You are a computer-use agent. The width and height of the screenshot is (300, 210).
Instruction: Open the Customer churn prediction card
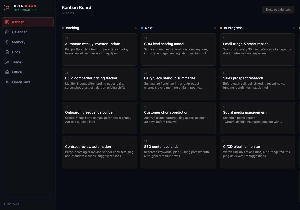[178, 118]
